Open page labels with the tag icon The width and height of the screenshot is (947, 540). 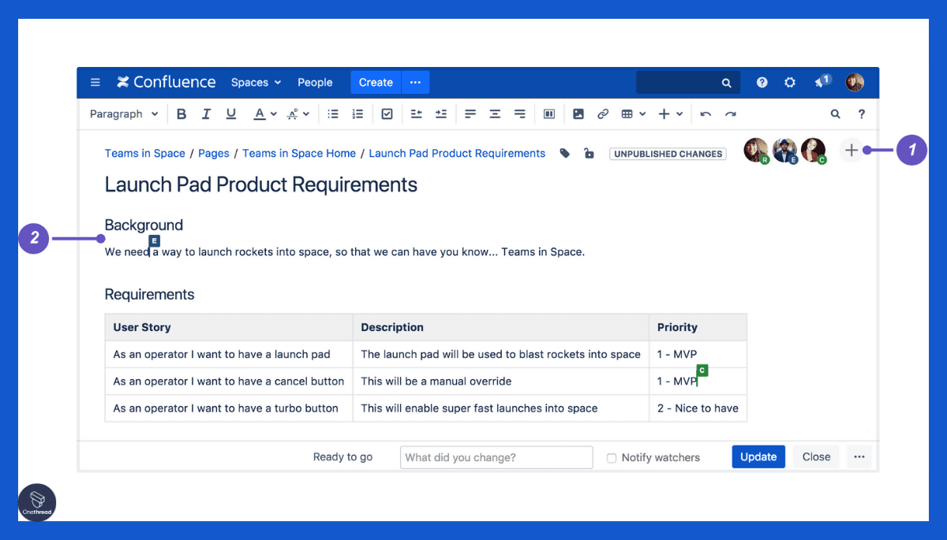[564, 154]
